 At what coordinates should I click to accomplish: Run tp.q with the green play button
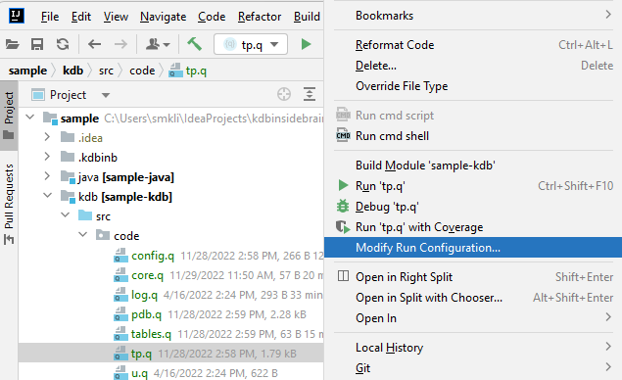click(306, 44)
